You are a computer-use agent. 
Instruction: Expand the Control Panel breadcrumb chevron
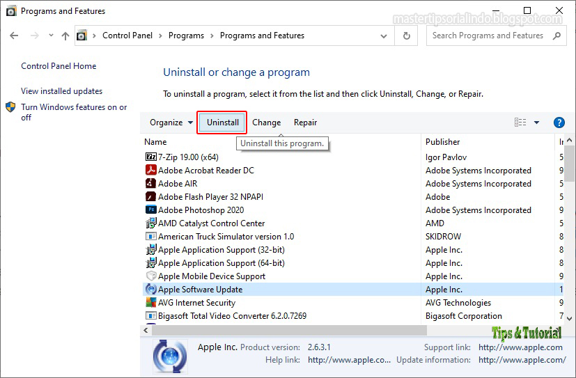[x=160, y=36]
